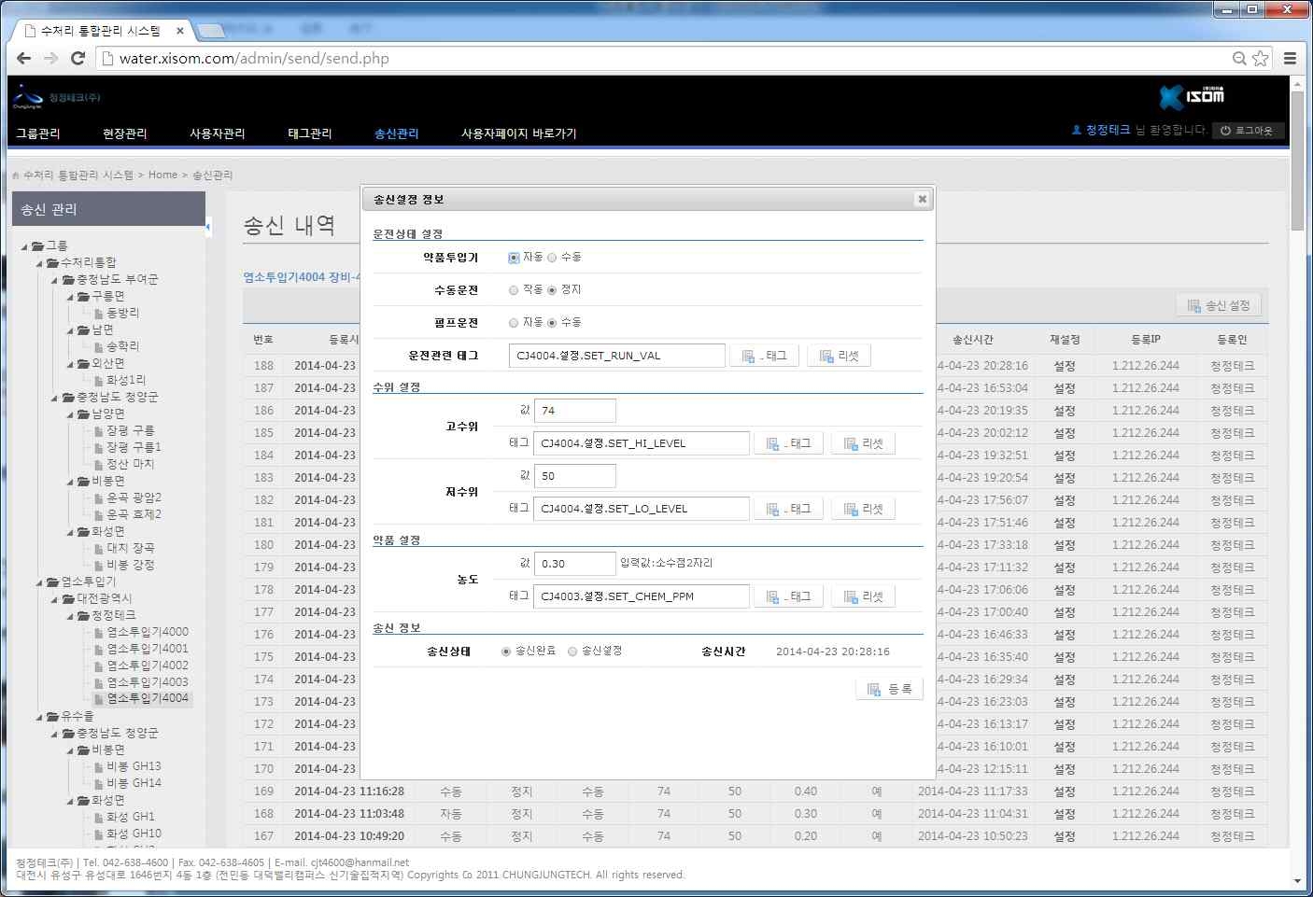Collapse the 대전광역시 tree node

55,599
